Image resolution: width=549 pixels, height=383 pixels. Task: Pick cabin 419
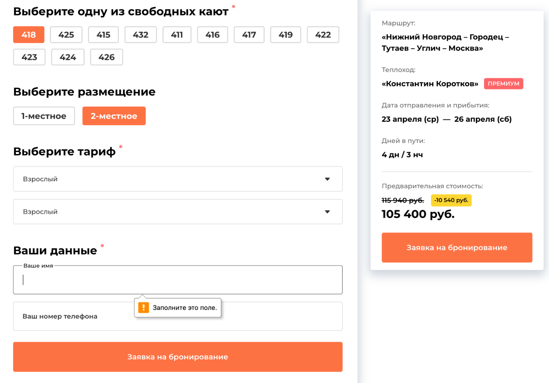[x=285, y=35]
